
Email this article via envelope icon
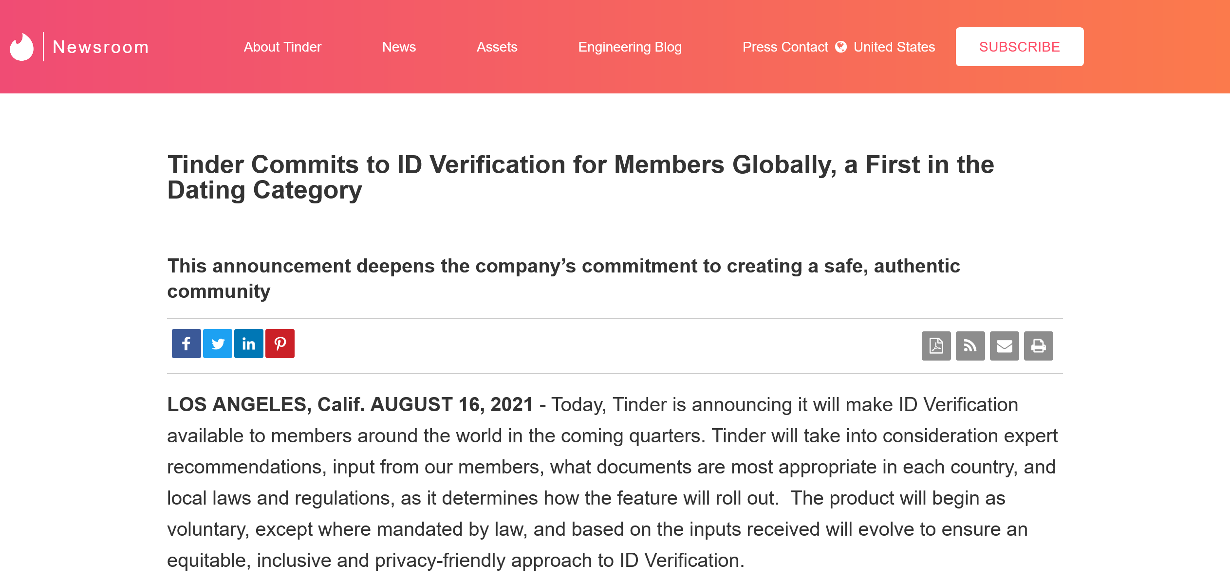pos(1004,346)
